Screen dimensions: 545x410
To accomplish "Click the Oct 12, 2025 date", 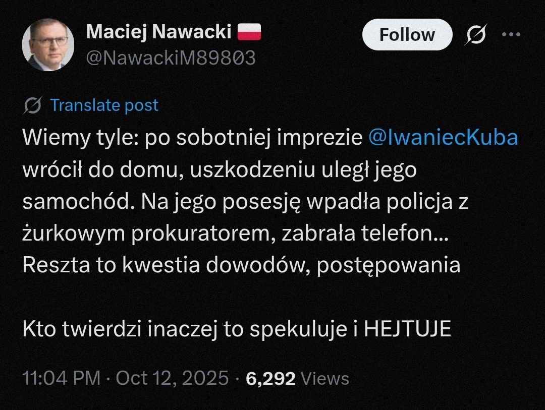I will 172,378.
